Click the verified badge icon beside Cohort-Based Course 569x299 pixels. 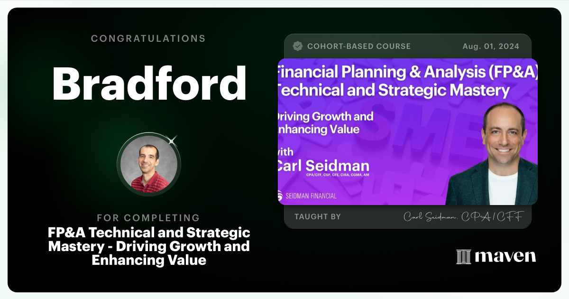298,46
